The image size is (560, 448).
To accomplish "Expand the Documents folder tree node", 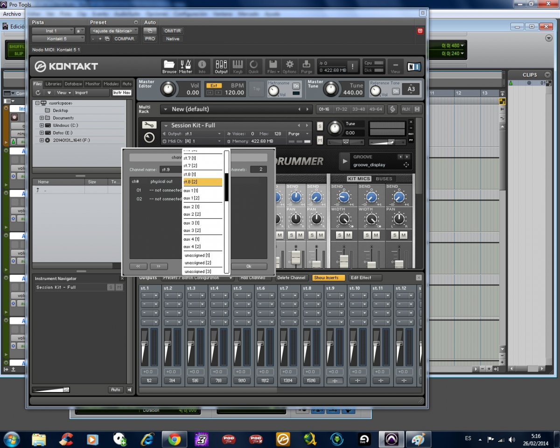I will [x=42, y=118].
